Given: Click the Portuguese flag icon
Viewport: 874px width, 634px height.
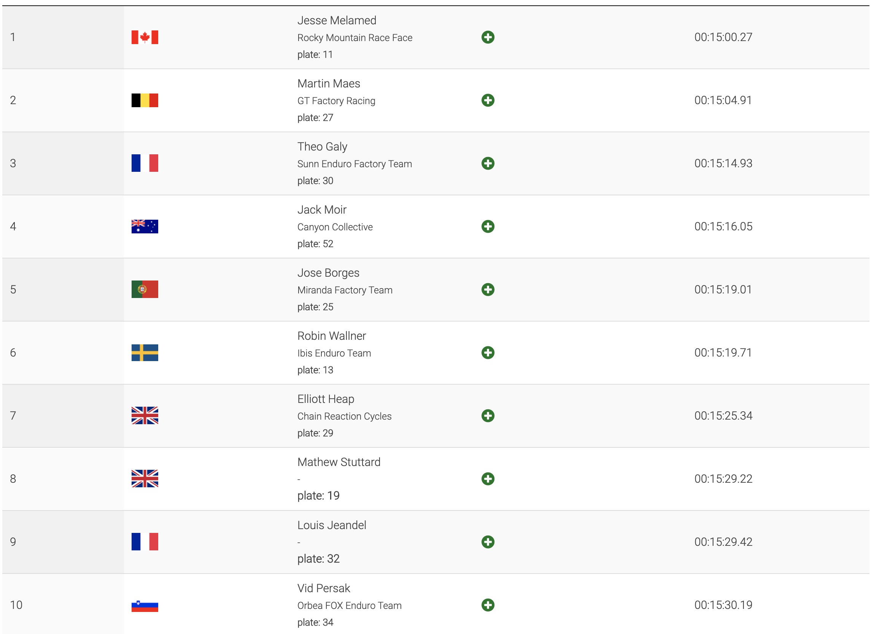Looking at the screenshot, I should [x=145, y=290].
